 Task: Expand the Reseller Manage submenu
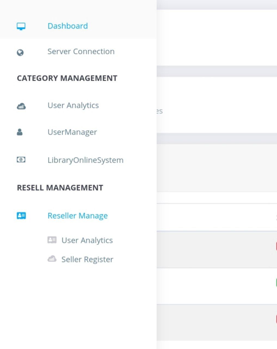point(77,216)
